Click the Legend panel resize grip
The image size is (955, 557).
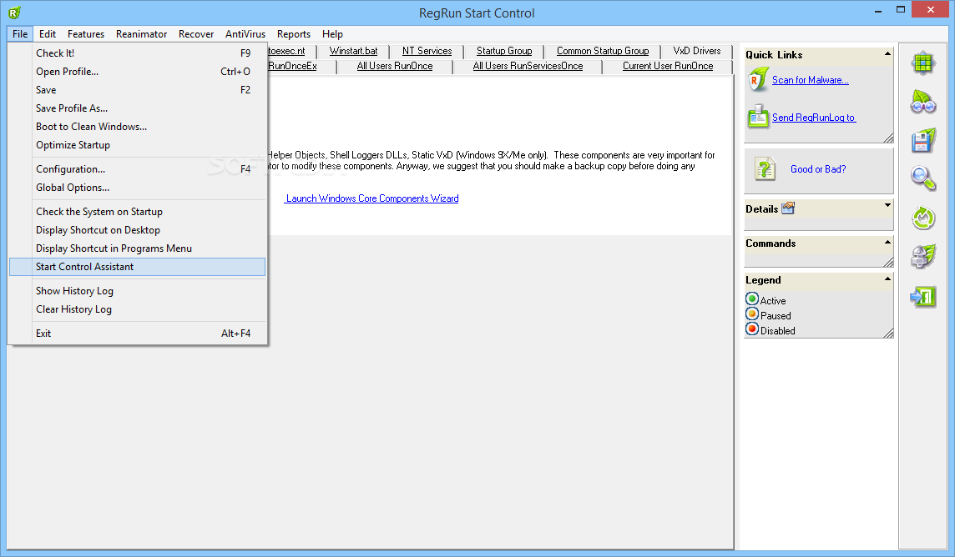coord(888,333)
